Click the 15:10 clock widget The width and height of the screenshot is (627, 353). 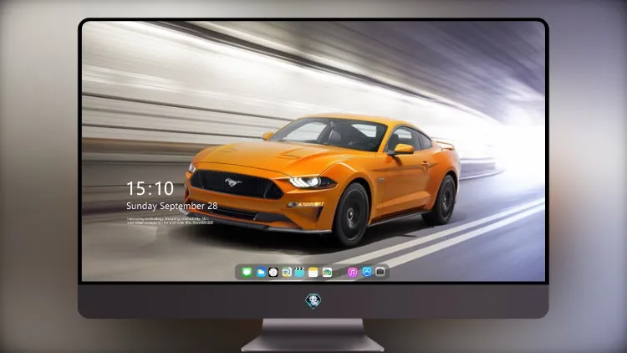point(150,188)
